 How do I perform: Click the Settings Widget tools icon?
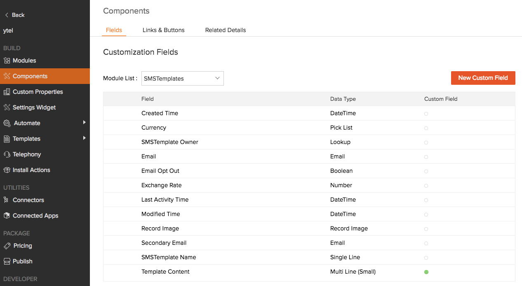tap(7, 107)
